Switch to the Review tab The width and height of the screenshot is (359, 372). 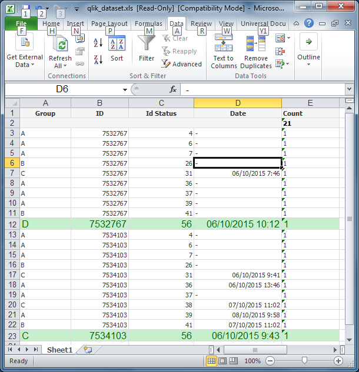click(x=201, y=24)
